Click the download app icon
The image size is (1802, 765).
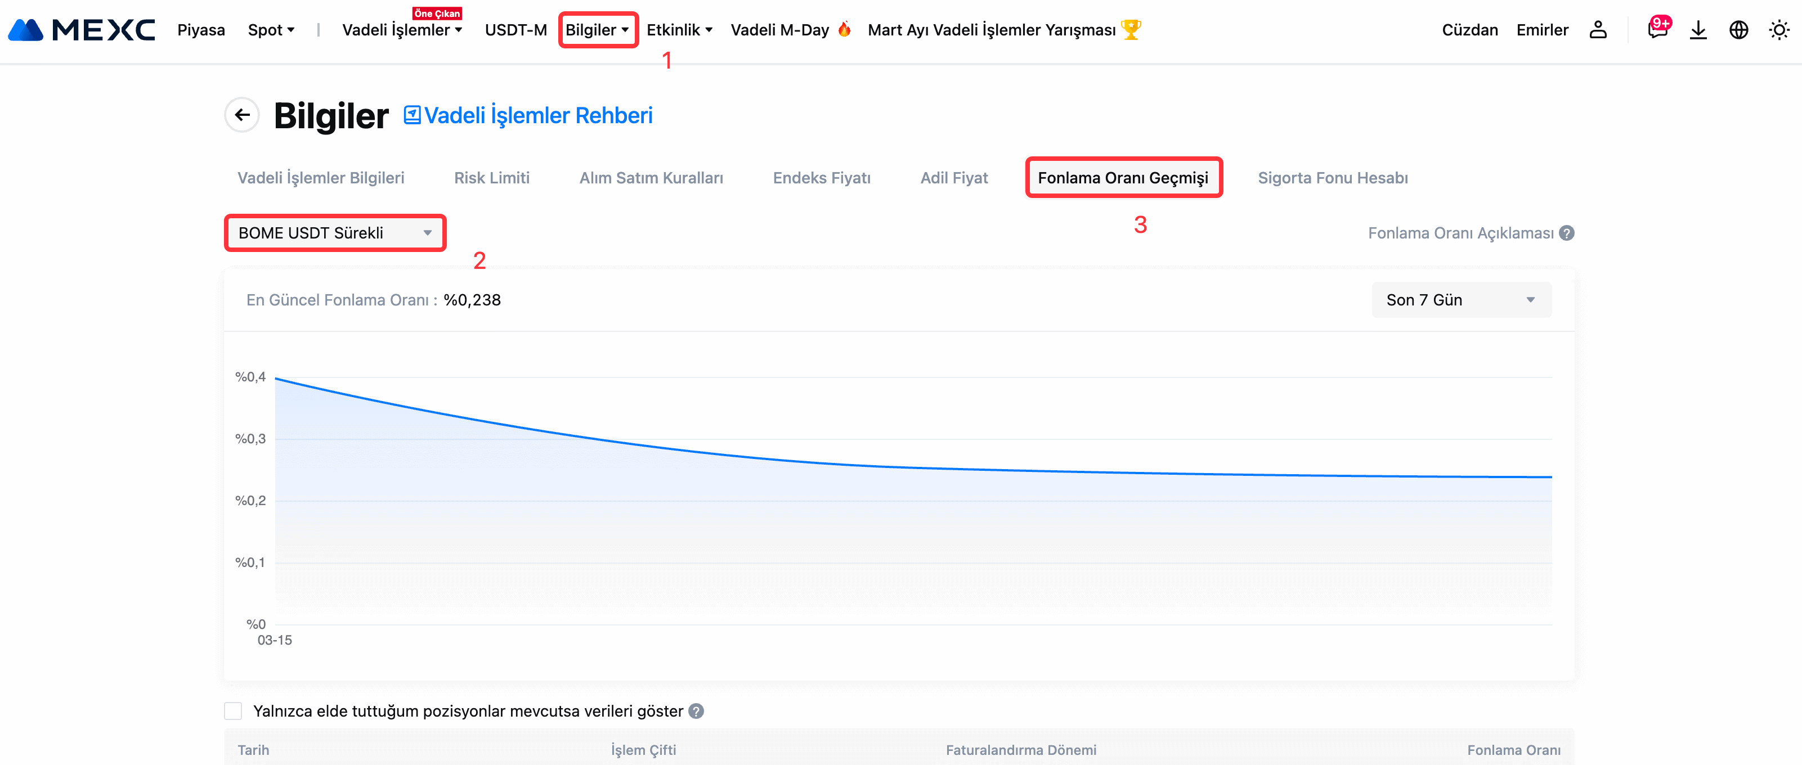point(1698,29)
